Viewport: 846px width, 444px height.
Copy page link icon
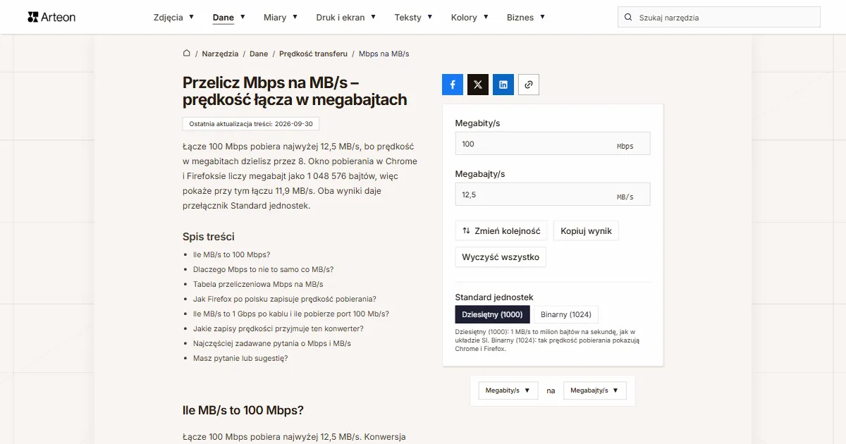click(x=529, y=85)
